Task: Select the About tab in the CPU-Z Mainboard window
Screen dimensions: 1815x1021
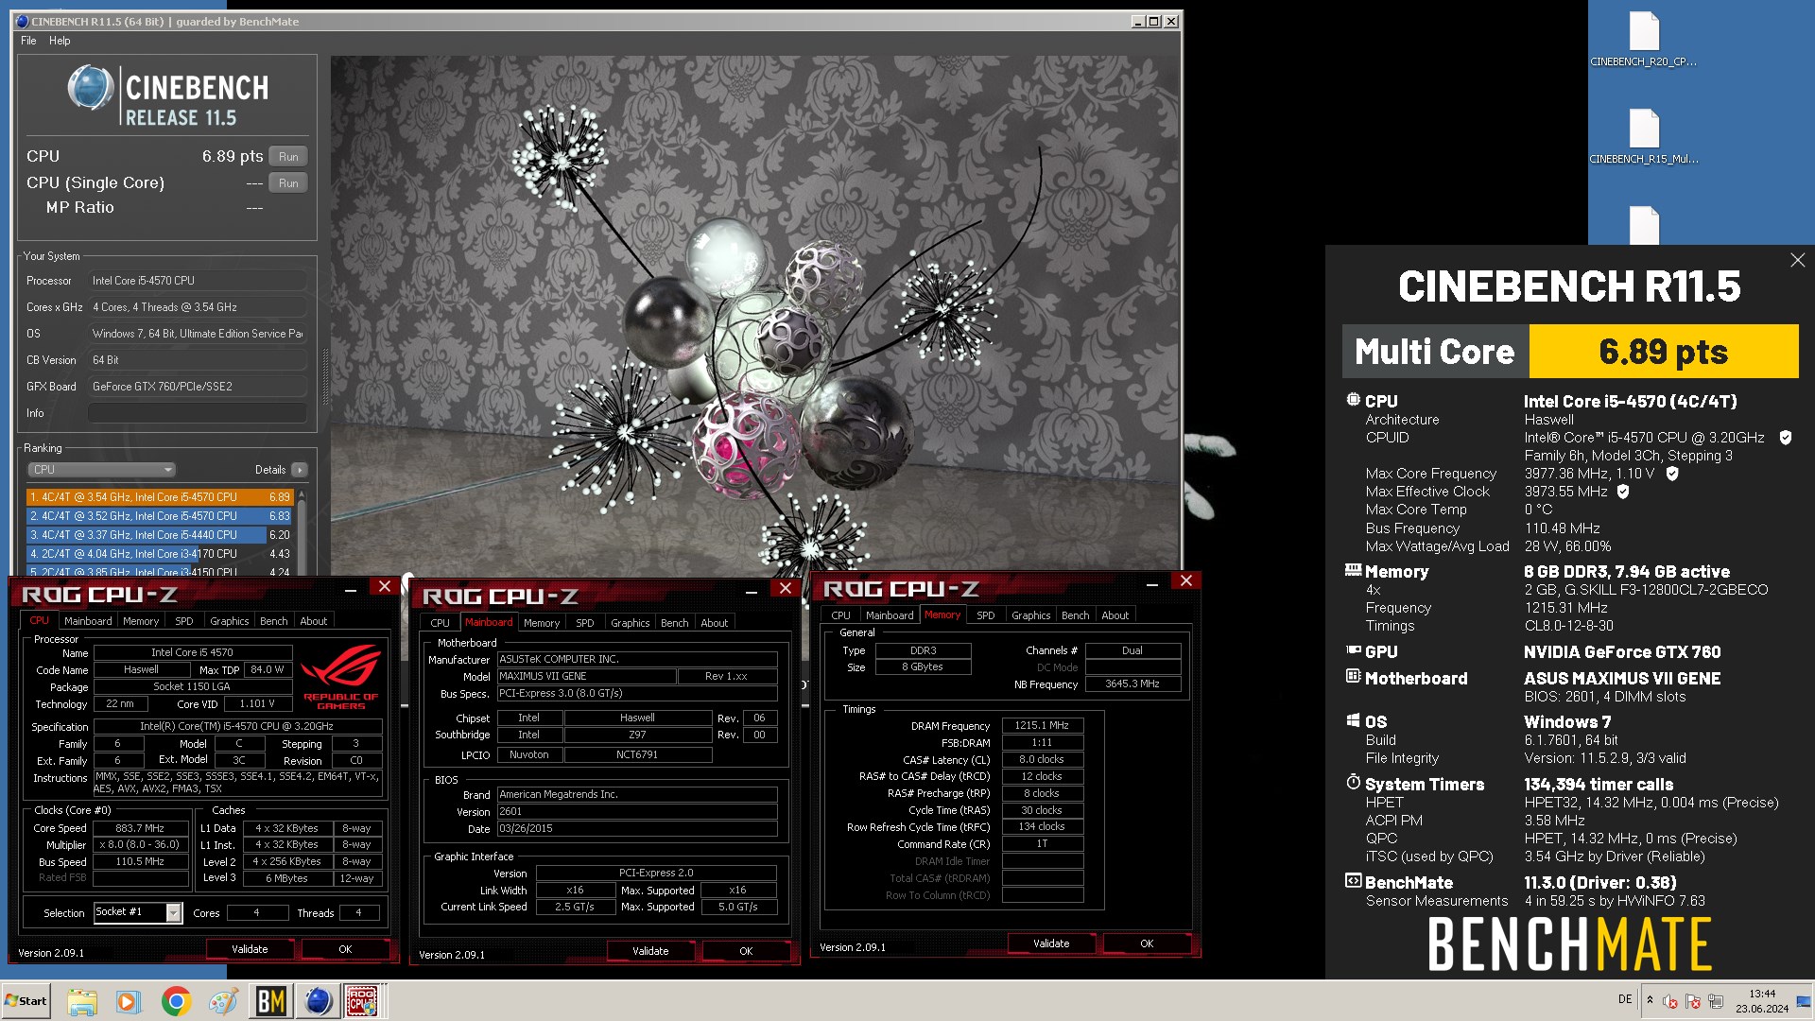Action: [x=715, y=623]
